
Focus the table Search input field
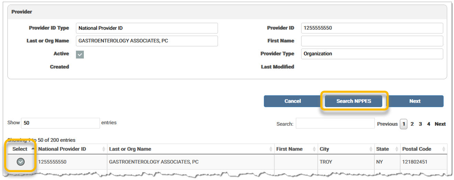pos(335,123)
